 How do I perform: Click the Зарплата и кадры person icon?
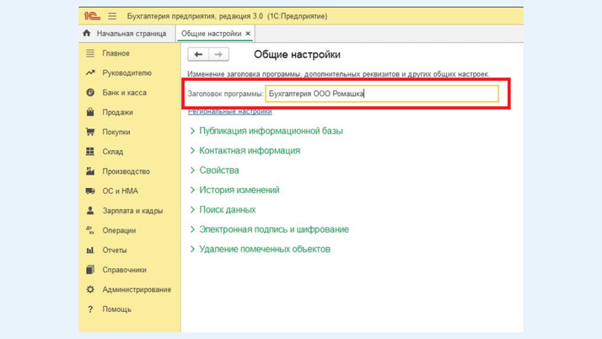(90, 210)
